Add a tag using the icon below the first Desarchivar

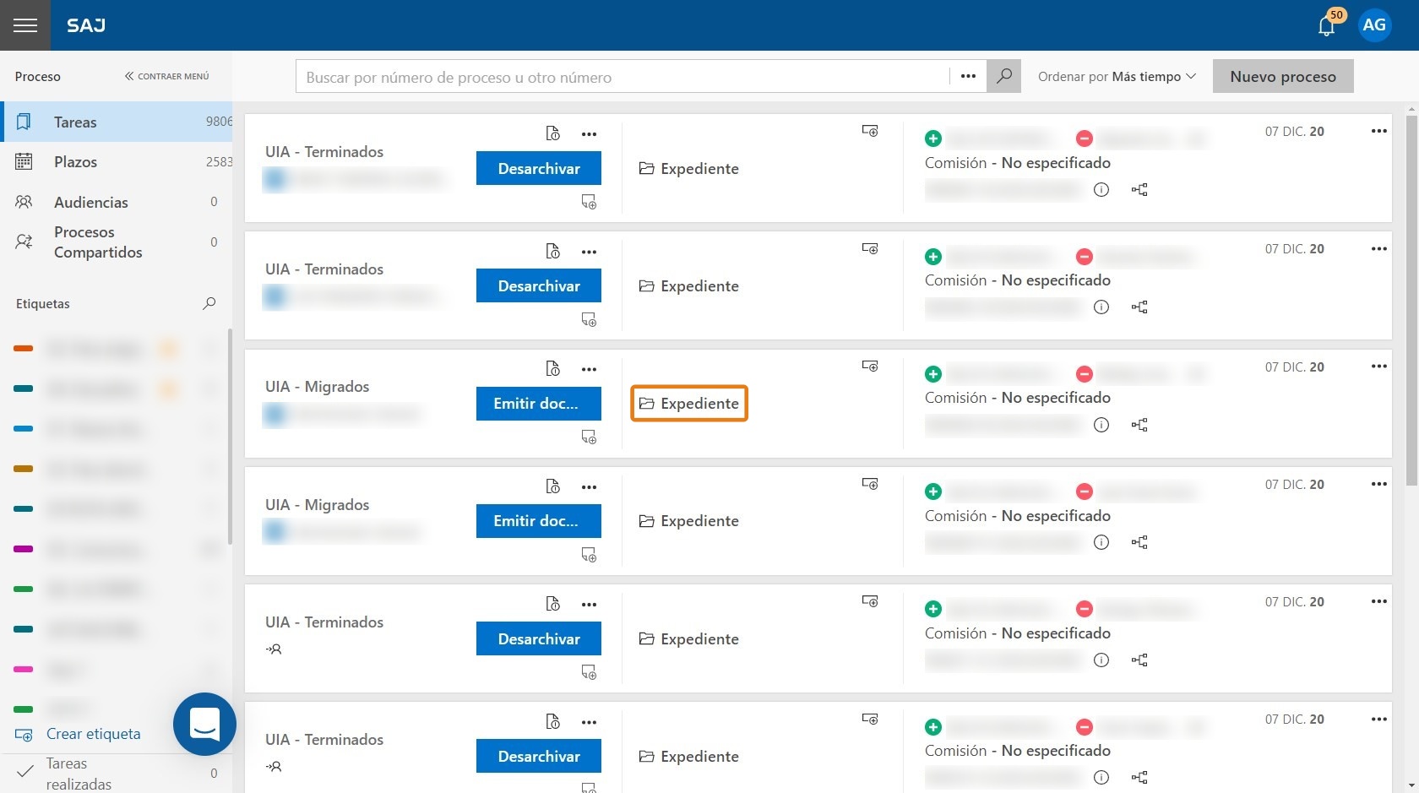click(x=589, y=202)
